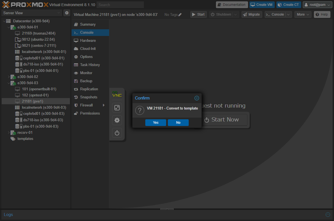Click the noVNC logo handle
The width and height of the screenshot is (334, 221).
[x=117, y=94]
